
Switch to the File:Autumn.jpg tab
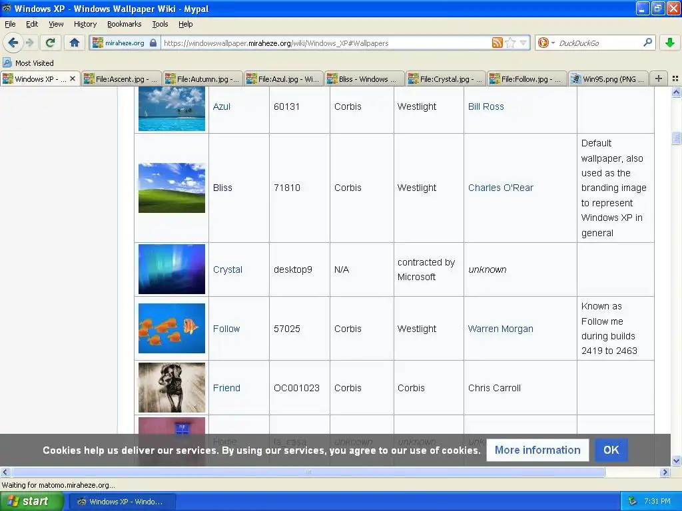click(x=202, y=79)
